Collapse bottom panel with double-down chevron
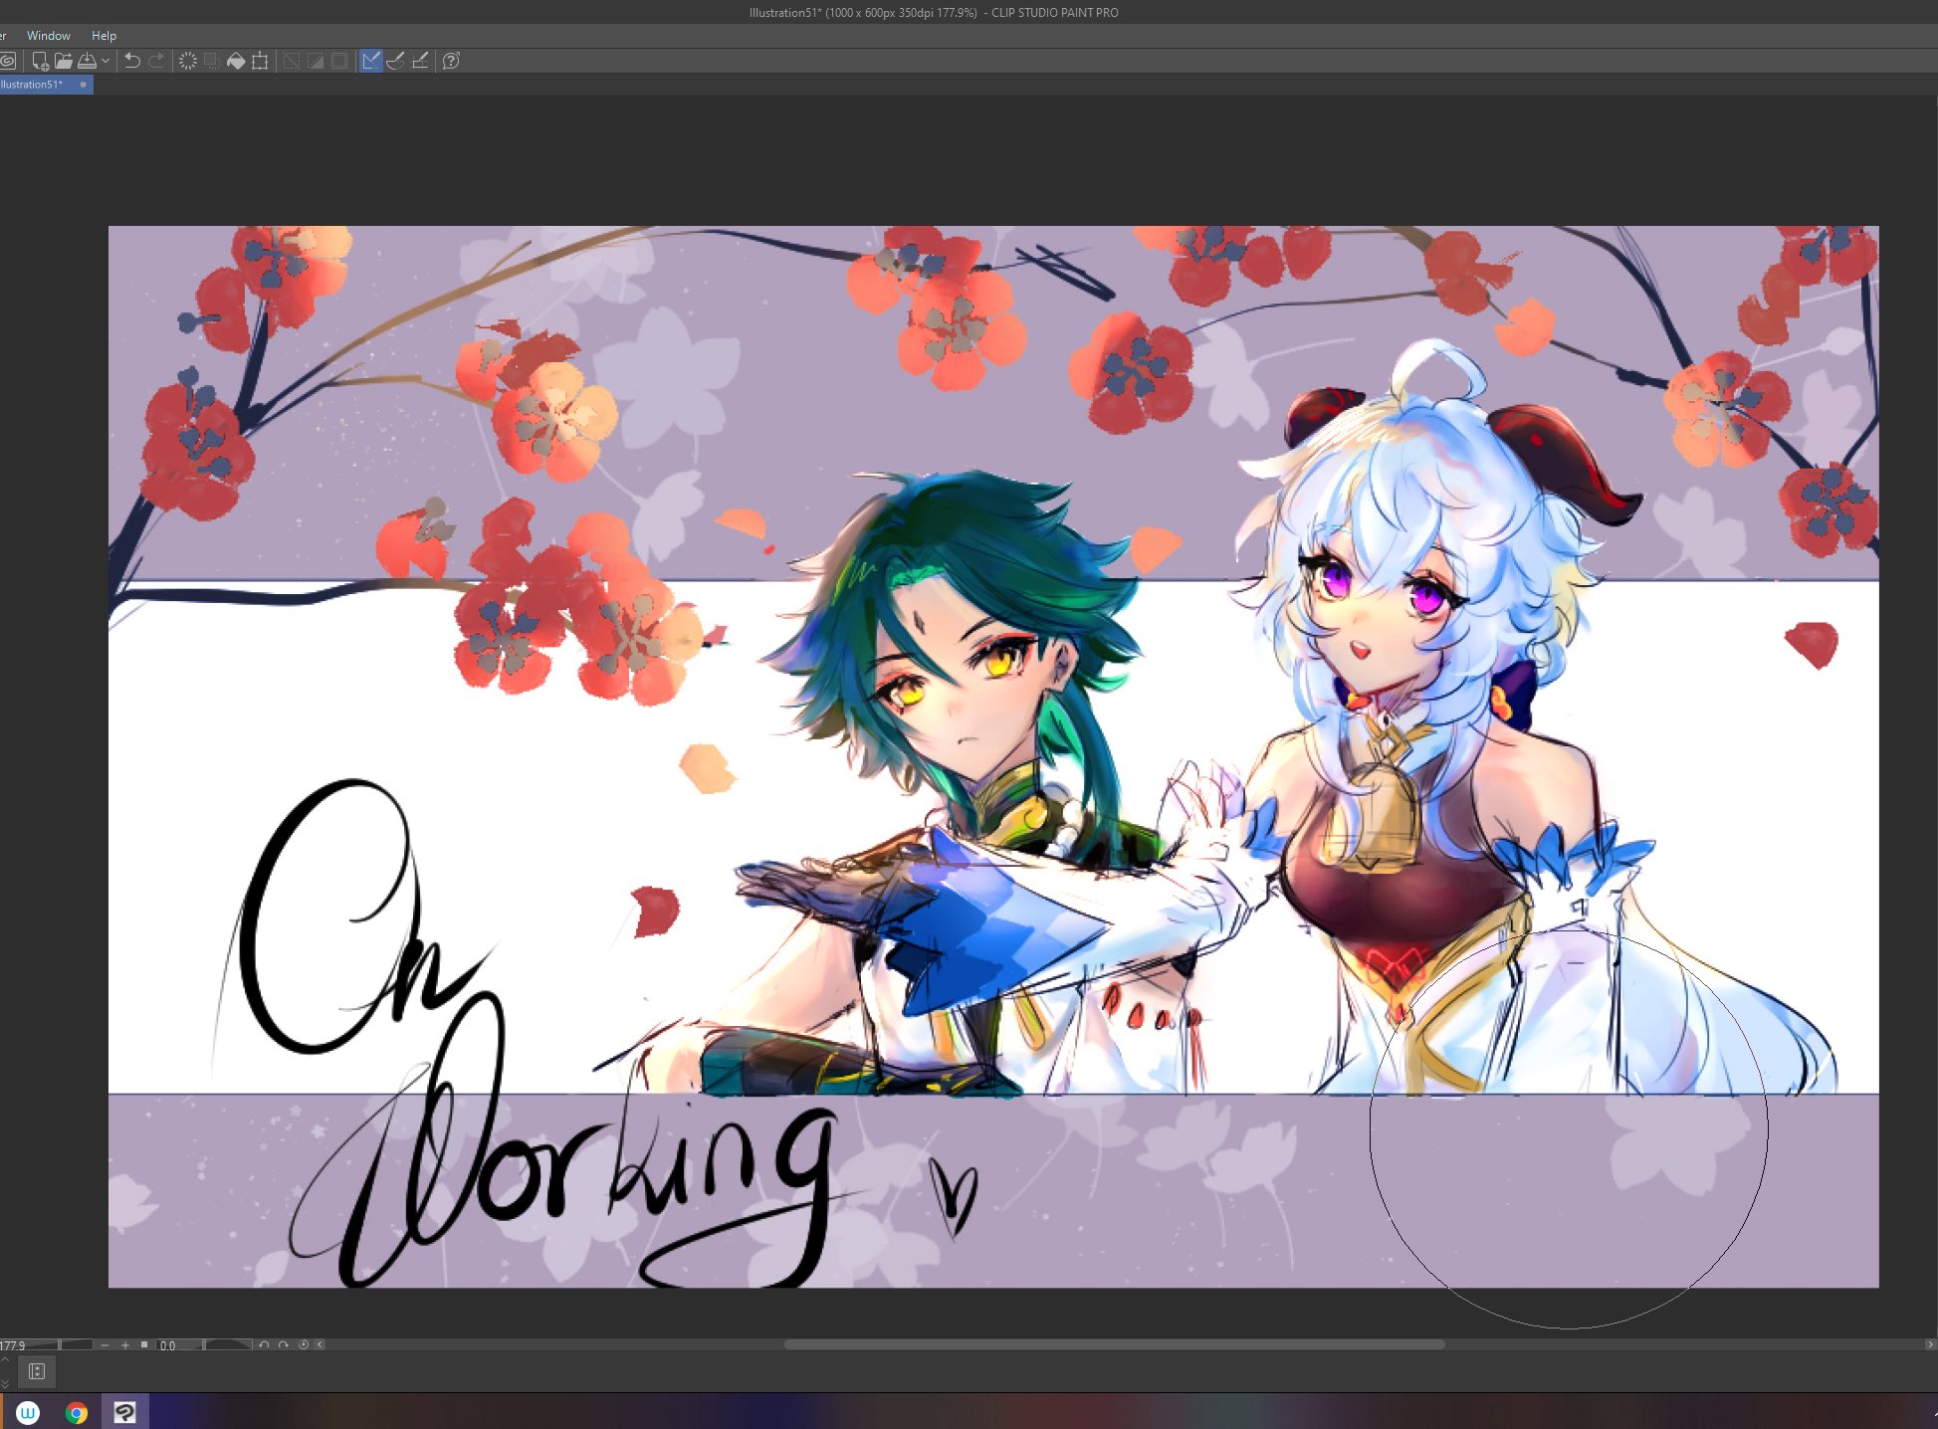Screen dimensions: 1938x1429 (5, 1382)
